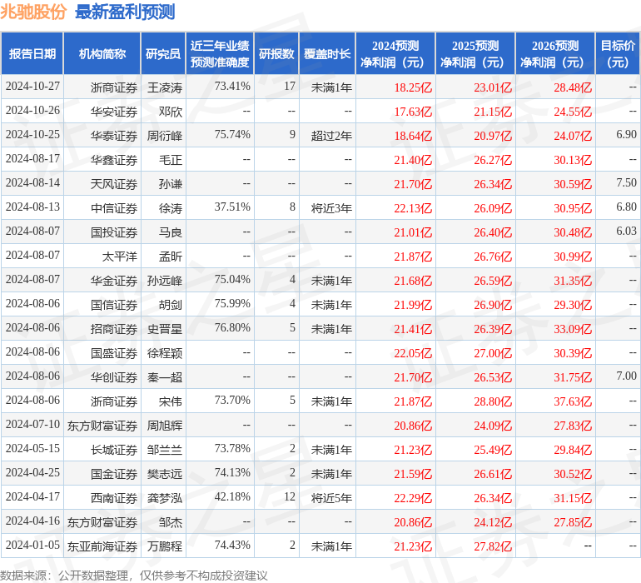This screenshot has height=583, width=641.
Task: Select researcher 邹杰
Action: point(171,522)
